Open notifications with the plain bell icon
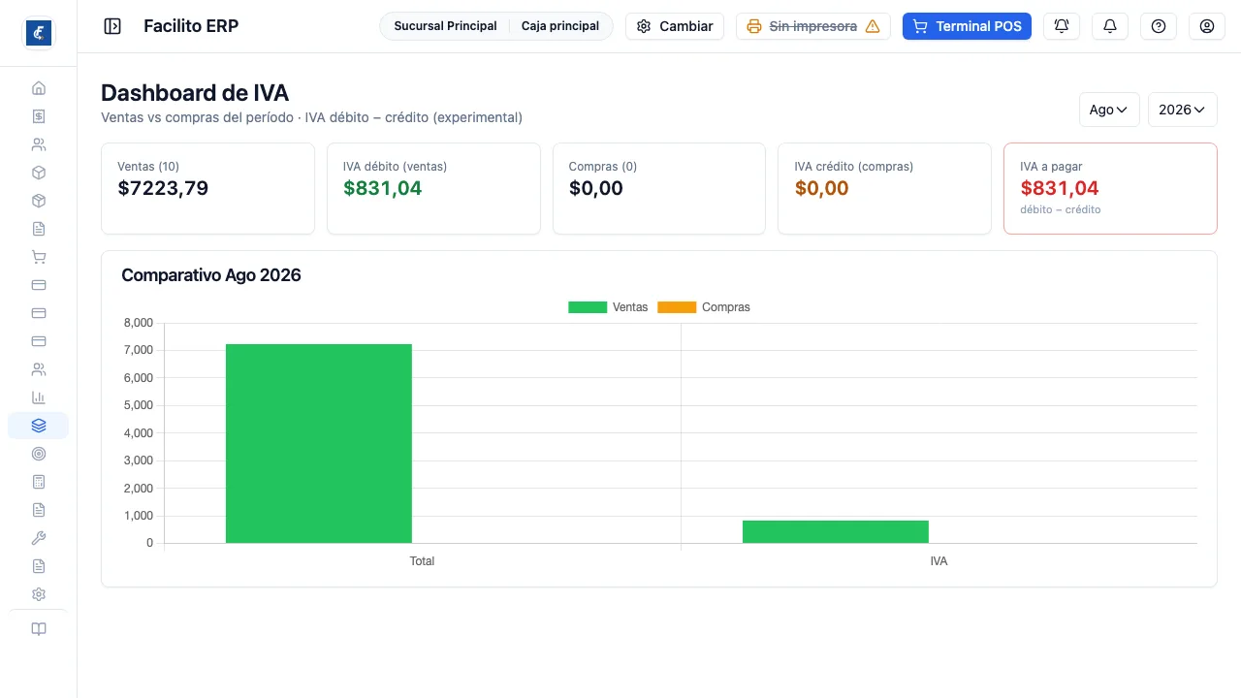 tap(1110, 26)
